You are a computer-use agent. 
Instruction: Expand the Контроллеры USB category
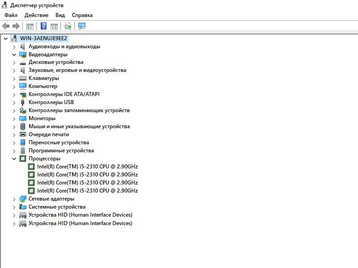click(x=14, y=103)
